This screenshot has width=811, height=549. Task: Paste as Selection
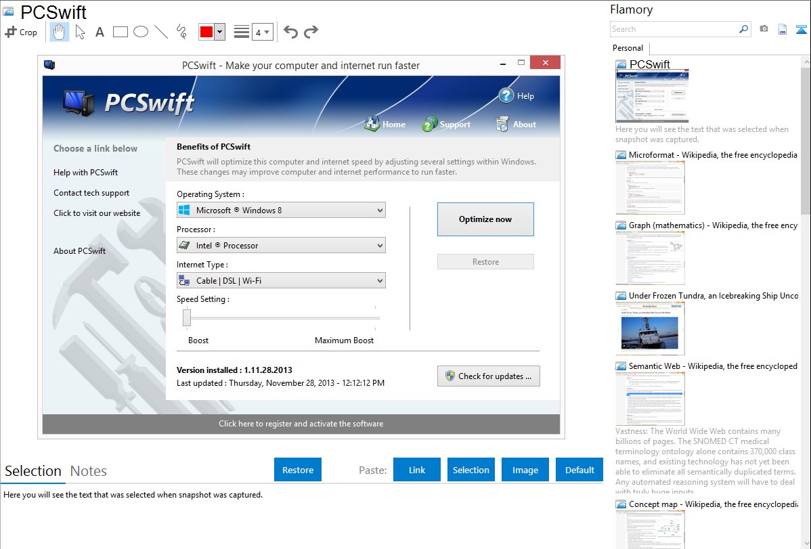[x=470, y=470]
